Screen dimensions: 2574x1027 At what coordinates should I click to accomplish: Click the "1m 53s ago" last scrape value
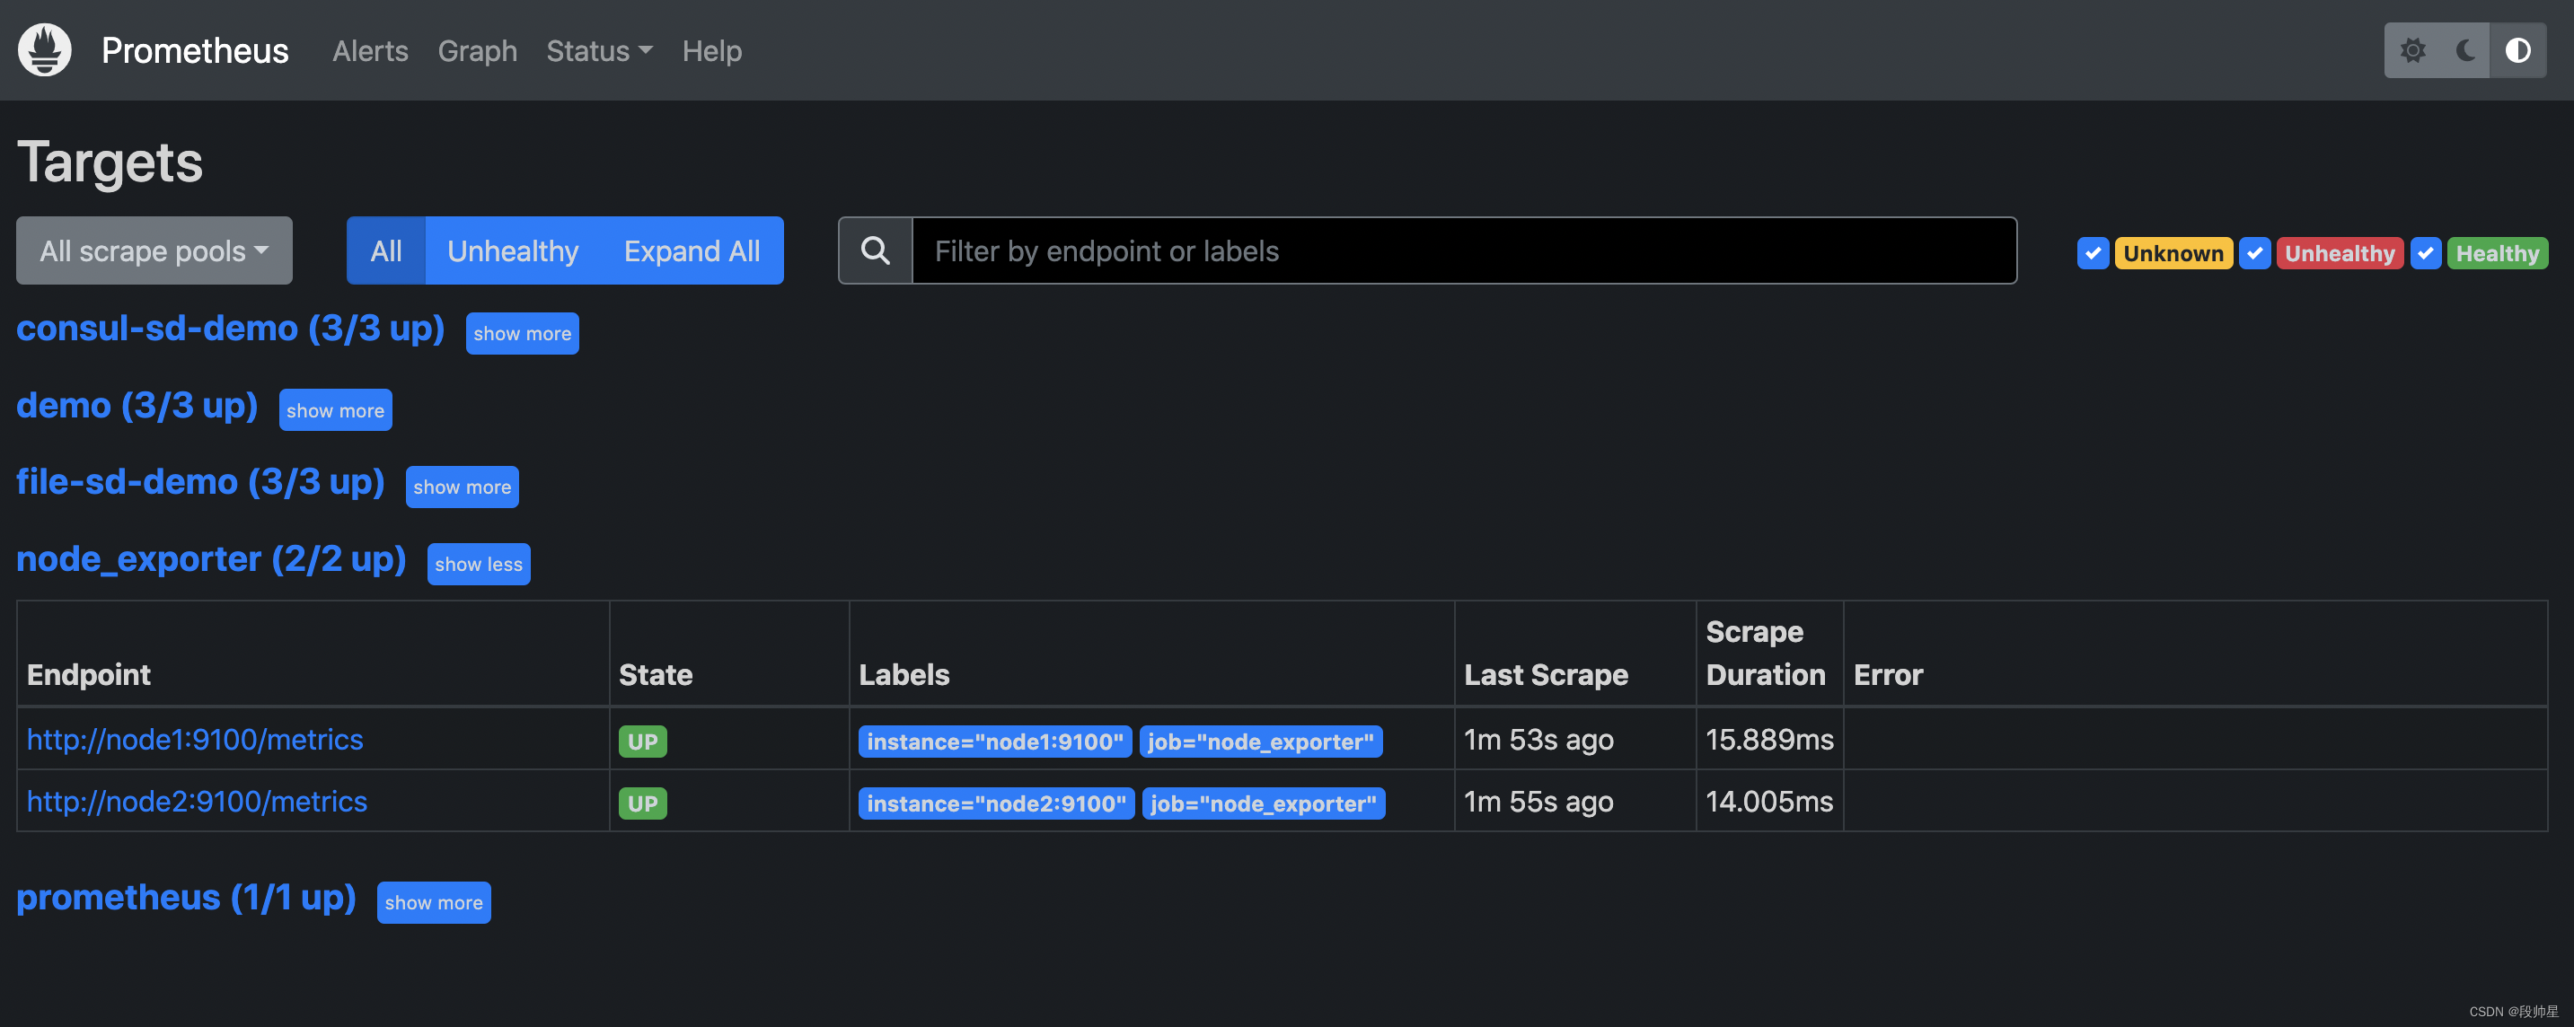(x=1538, y=740)
